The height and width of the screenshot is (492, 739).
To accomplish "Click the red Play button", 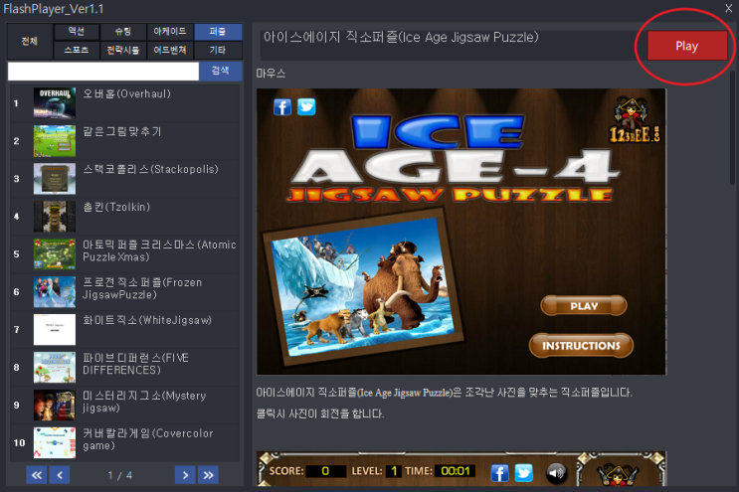I will pyautogui.click(x=686, y=46).
